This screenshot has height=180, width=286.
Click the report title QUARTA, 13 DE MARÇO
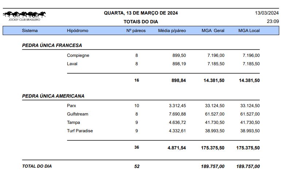tap(141, 13)
